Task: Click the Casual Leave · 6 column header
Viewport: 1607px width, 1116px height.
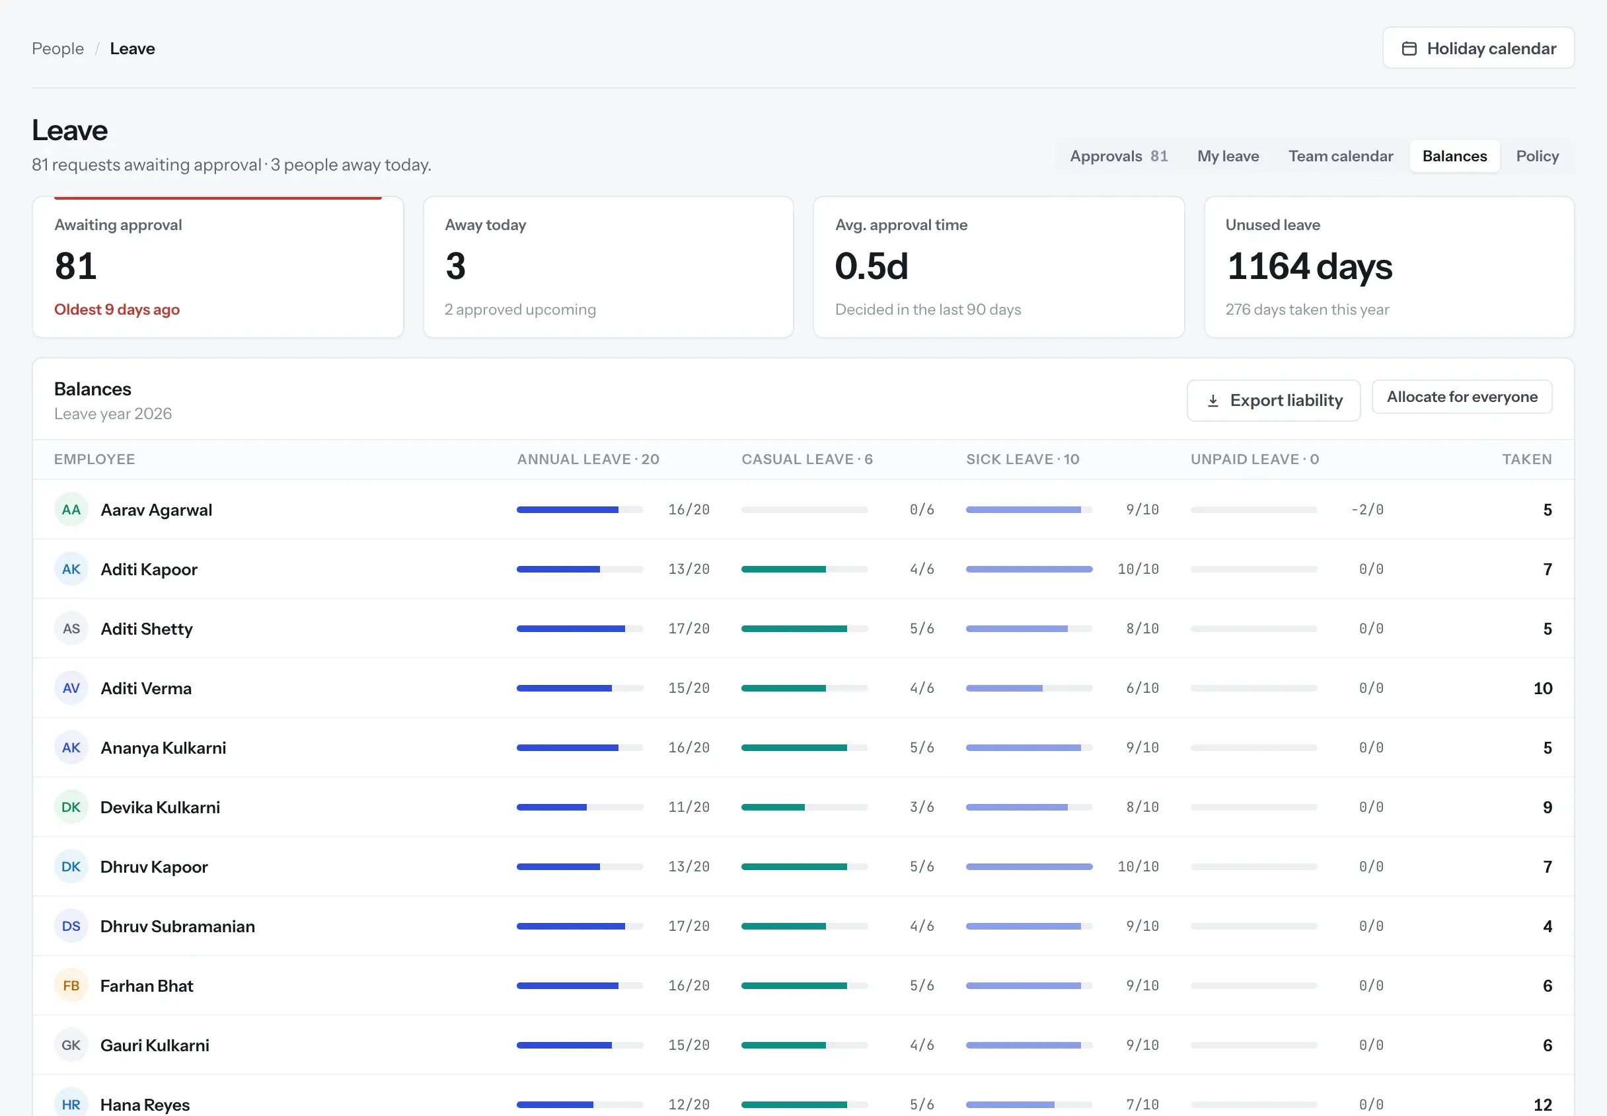Action: click(807, 459)
